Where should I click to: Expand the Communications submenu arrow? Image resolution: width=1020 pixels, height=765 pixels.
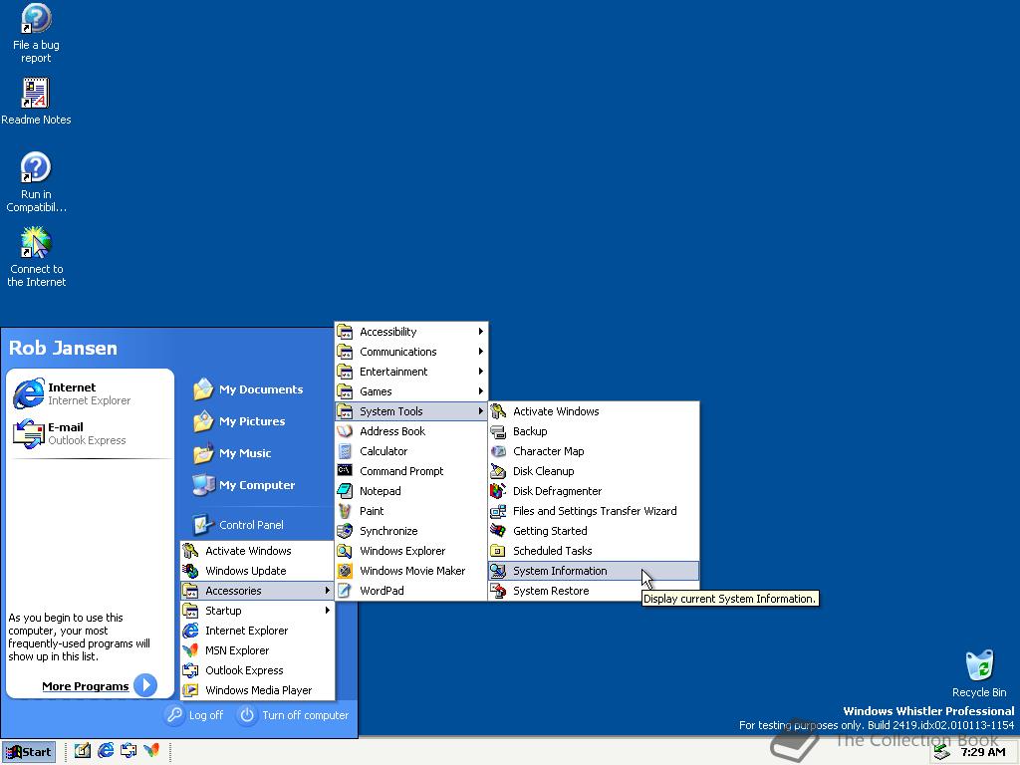pos(481,352)
